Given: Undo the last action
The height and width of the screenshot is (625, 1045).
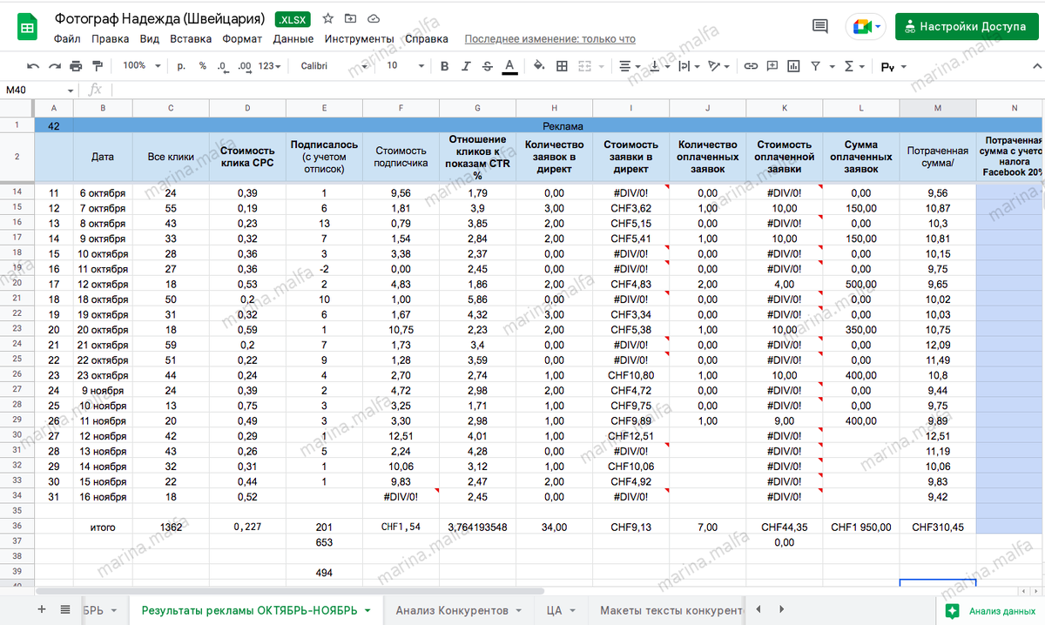Looking at the screenshot, I should pyautogui.click(x=33, y=66).
